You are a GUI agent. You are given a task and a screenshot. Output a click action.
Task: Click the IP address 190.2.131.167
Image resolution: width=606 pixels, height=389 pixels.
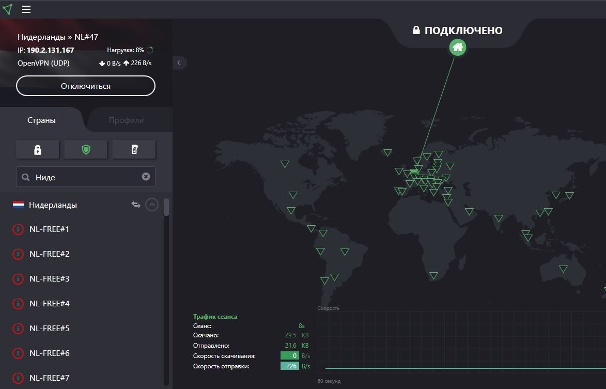[x=50, y=50]
